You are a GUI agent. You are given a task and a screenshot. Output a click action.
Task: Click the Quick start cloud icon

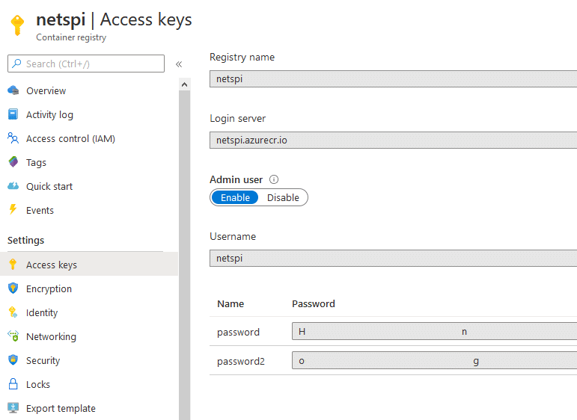[13, 186]
